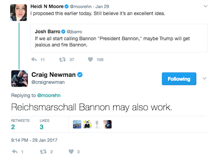Open the chevron menu beside Following button
This screenshot has height=165, width=217.
point(205,78)
